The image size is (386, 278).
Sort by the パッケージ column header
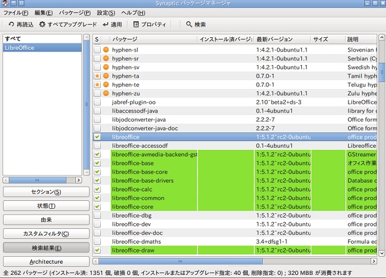click(154, 39)
